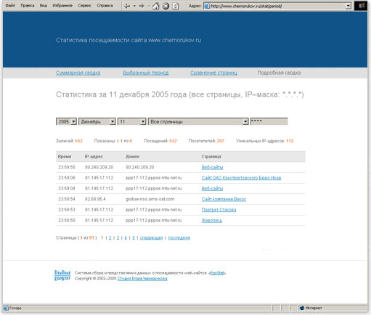Click the browser Forward arrow icon
This screenshot has height=315, width=371.
pos(142,6)
